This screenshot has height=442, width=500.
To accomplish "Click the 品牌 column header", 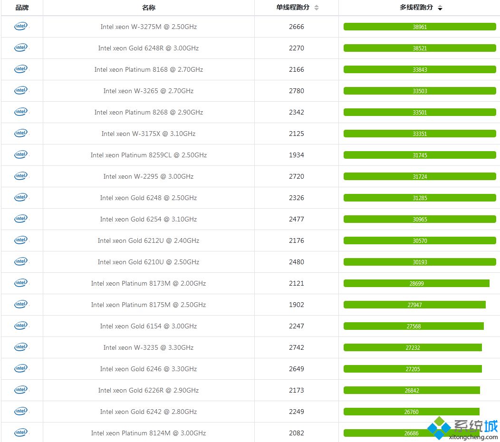I will (x=22, y=8).
